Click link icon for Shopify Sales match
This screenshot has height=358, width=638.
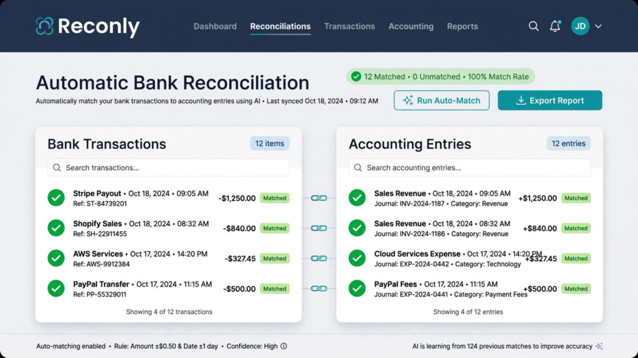click(x=319, y=228)
